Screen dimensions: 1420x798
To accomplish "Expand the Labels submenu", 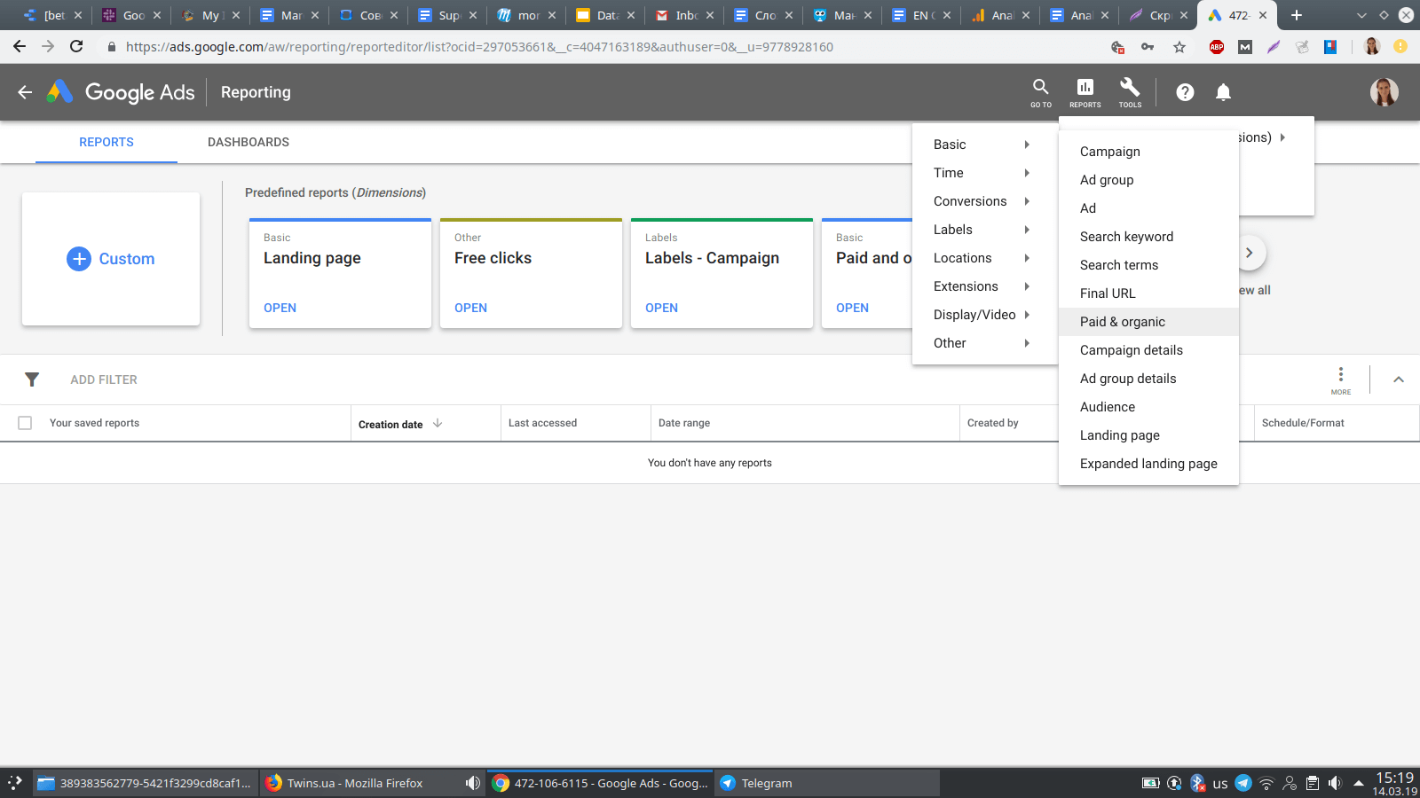I will point(984,230).
